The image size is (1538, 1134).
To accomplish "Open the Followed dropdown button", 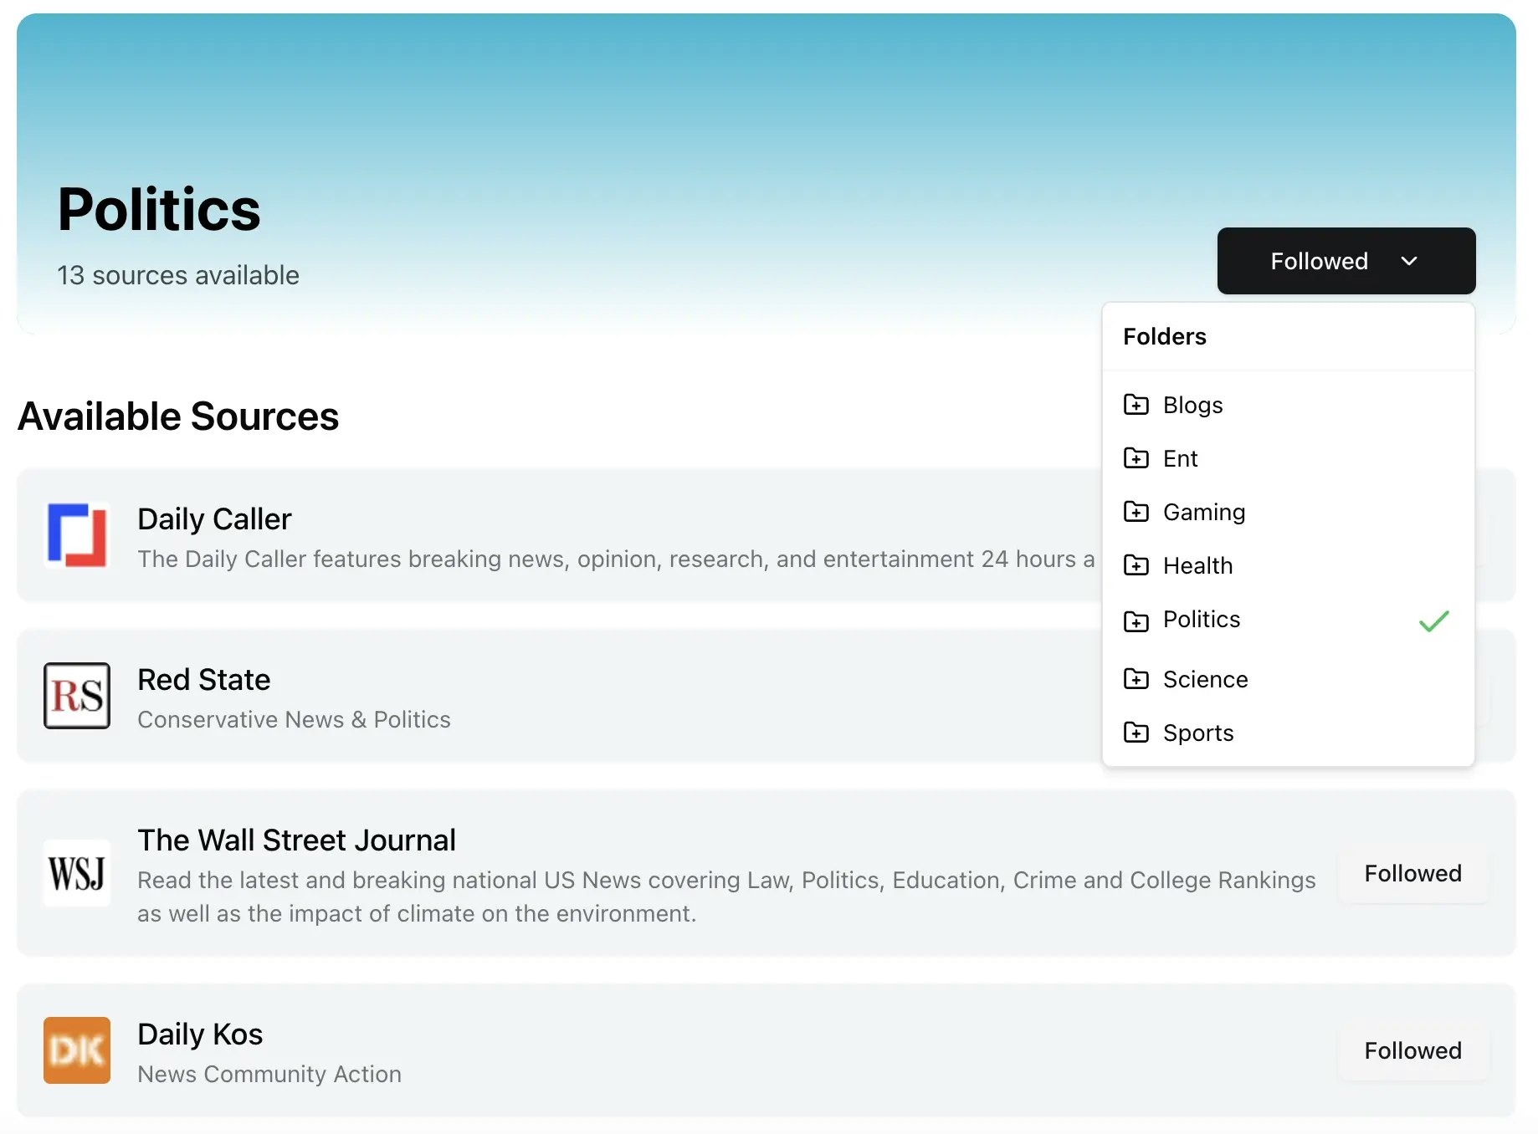I will click(1346, 261).
